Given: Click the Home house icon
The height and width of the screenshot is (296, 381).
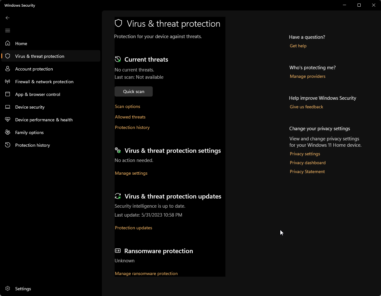Looking at the screenshot, I should (x=8, y=44).
